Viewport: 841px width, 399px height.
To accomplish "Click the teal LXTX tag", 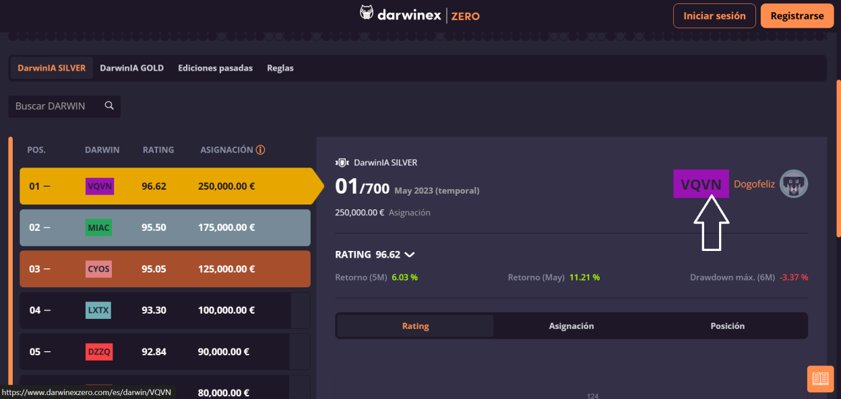I will coord(98,310).
